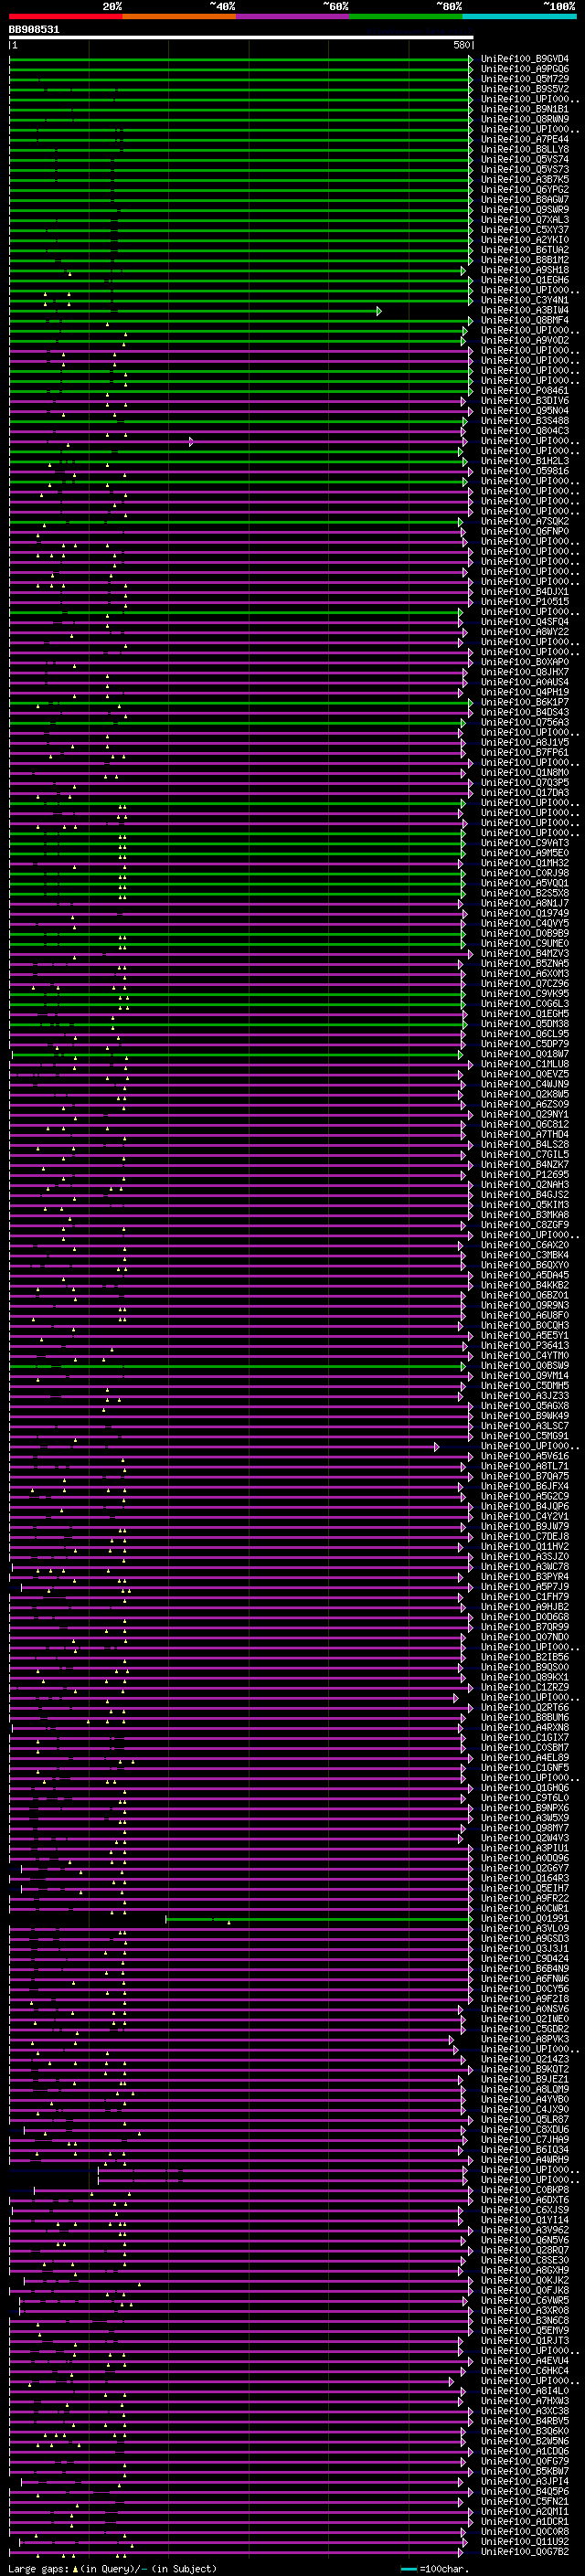
Task: Click hit label UniRef100_Q5VS74
Action: [x=525, y=159]
